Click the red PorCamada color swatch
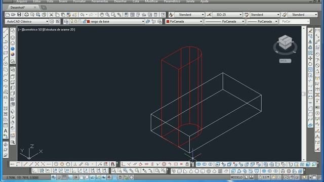Screen dimensions: 324x182 (x=168, y=21)
